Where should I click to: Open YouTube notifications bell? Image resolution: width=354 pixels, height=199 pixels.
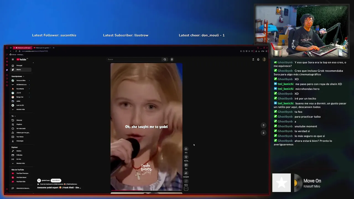point(258,59)
